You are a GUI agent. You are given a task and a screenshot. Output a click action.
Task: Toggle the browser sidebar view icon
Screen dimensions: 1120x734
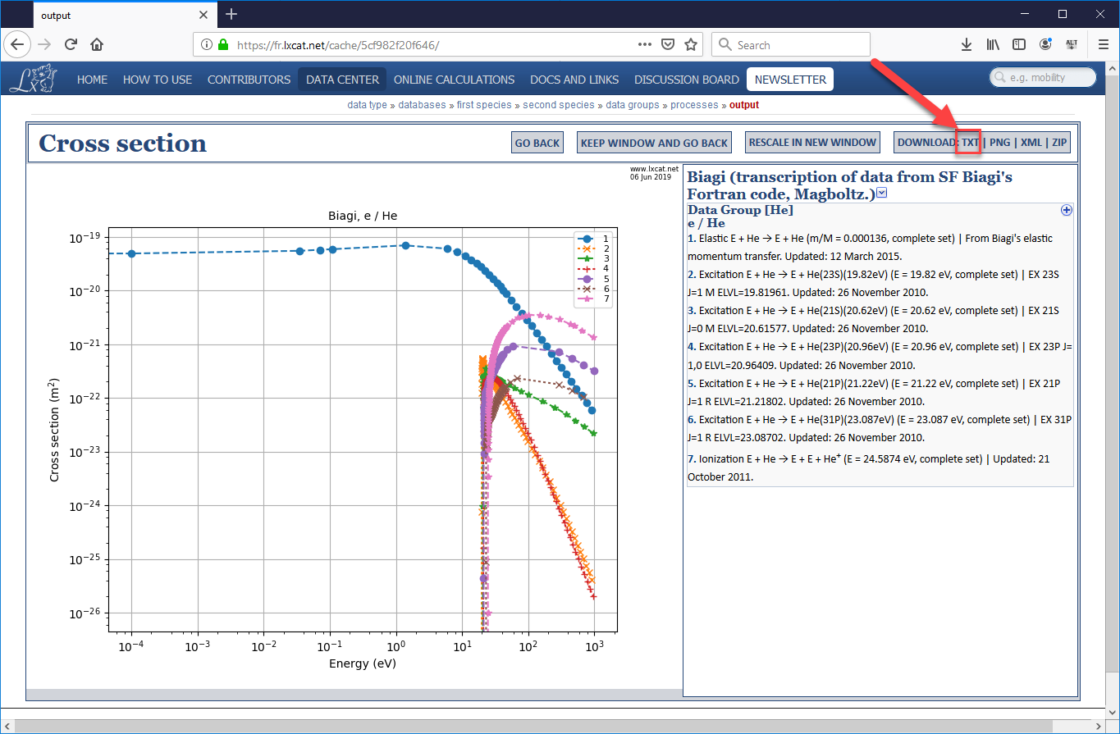pos(1018,44)
